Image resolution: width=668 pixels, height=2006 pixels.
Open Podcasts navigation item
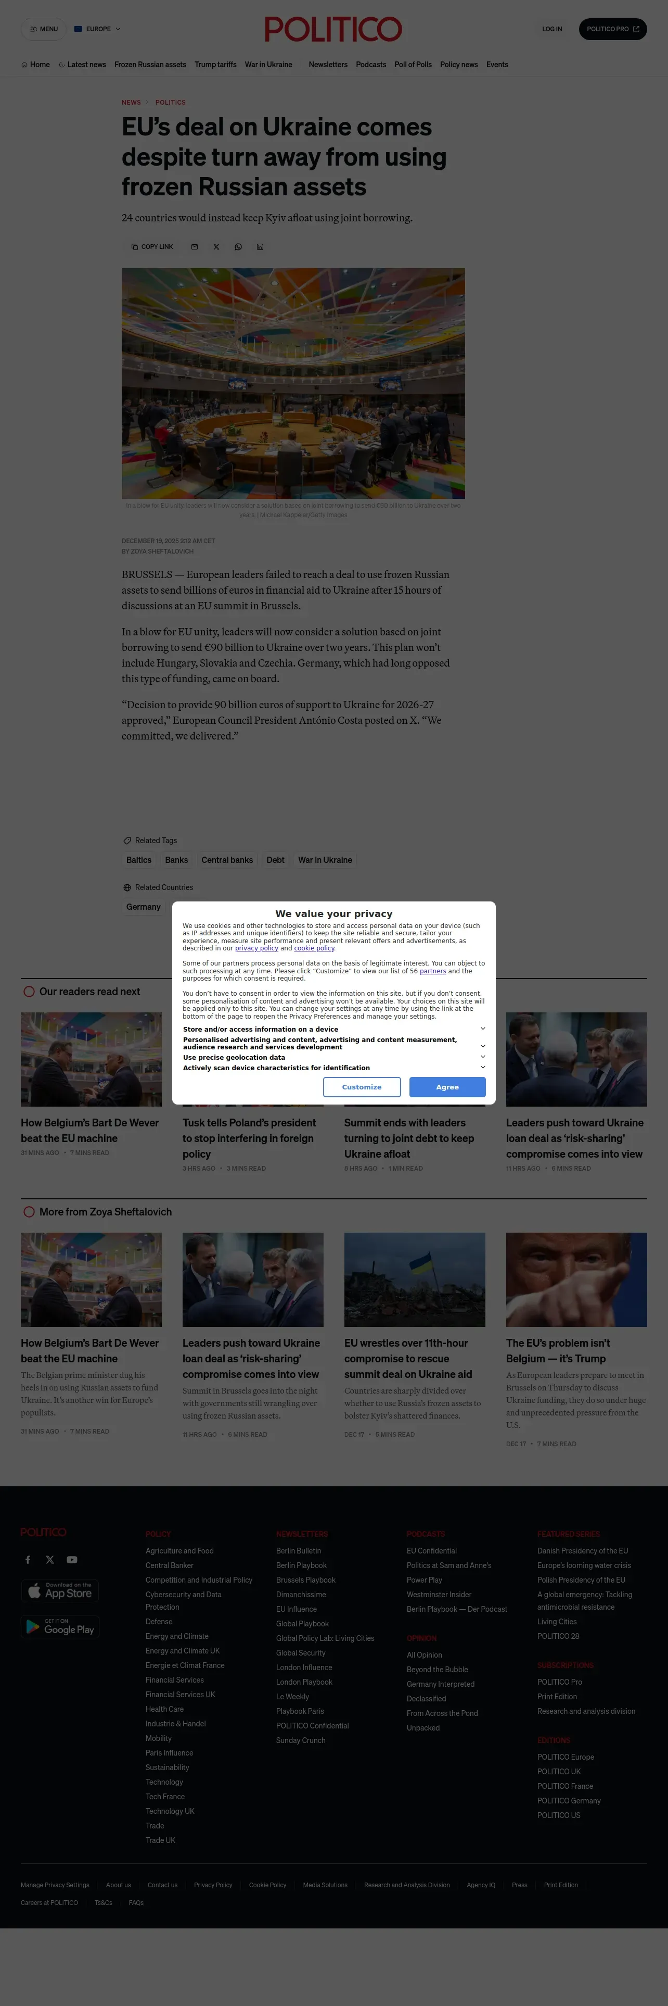[x=371, y=65]
